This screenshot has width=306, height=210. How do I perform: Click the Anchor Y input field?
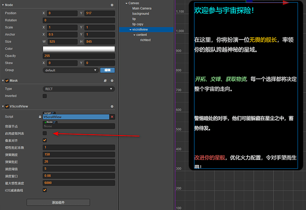[99, 35]
